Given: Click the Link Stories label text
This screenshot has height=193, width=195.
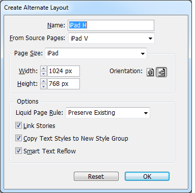Looking at the screenshot, I should pos(39,126).
